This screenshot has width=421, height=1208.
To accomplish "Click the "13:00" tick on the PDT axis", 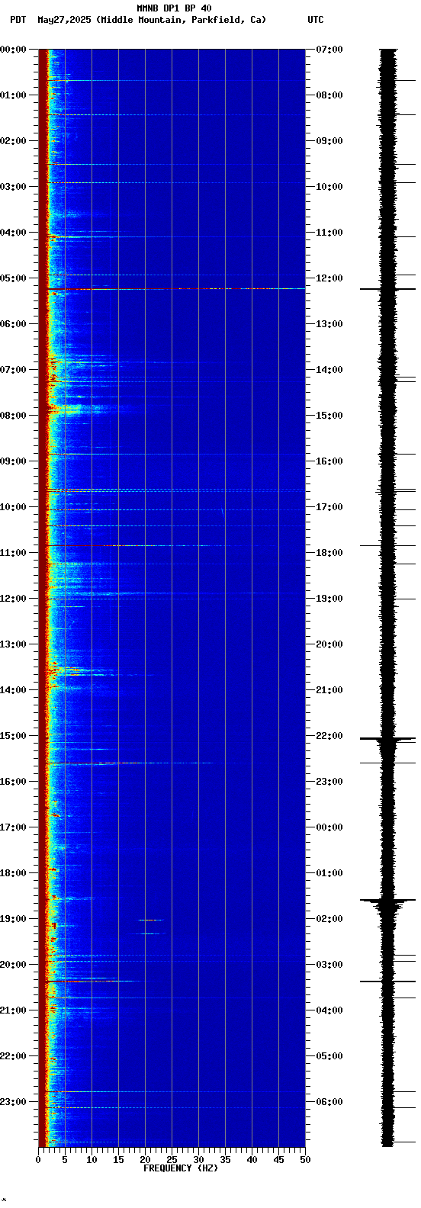I will coord(14,644).
